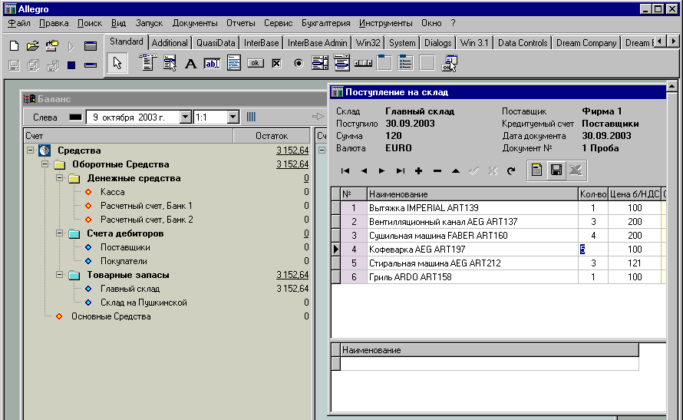
Task: Open the Документы menu
Action: (195, 23)
